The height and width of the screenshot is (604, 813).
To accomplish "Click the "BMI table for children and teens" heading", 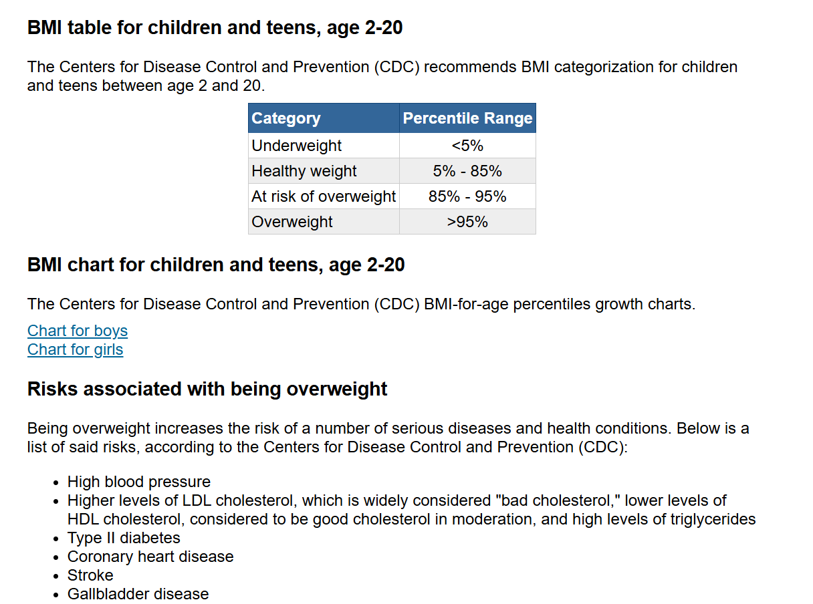I will [x=215, y=28].
